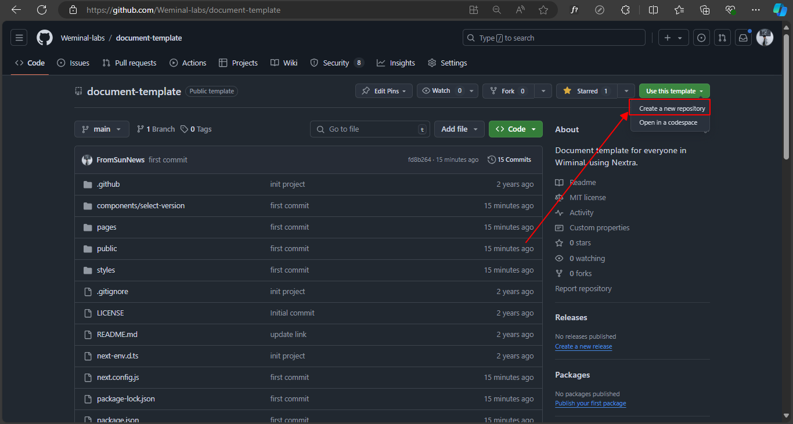
Task: Select Create a new repository
Action: 672,108
